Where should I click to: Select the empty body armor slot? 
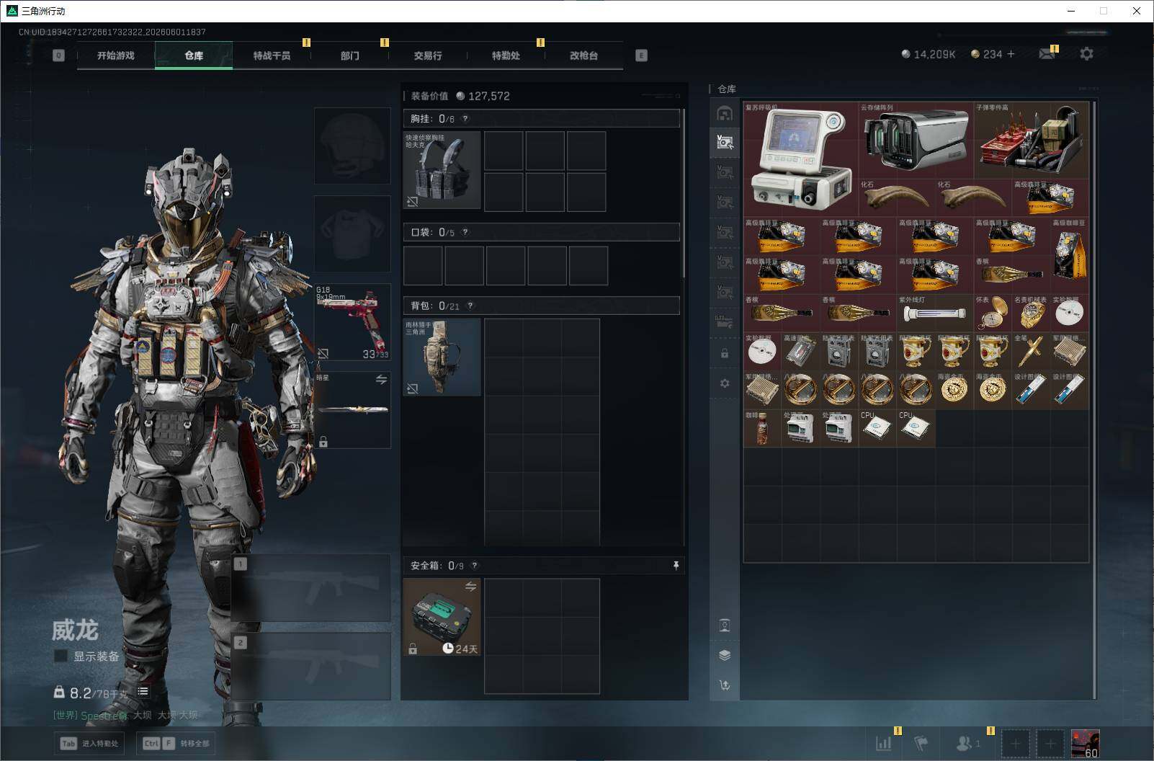(352, 233)
